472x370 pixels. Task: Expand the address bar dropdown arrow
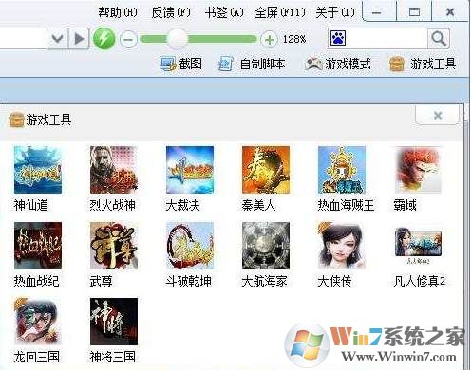(x=57, y=39)
